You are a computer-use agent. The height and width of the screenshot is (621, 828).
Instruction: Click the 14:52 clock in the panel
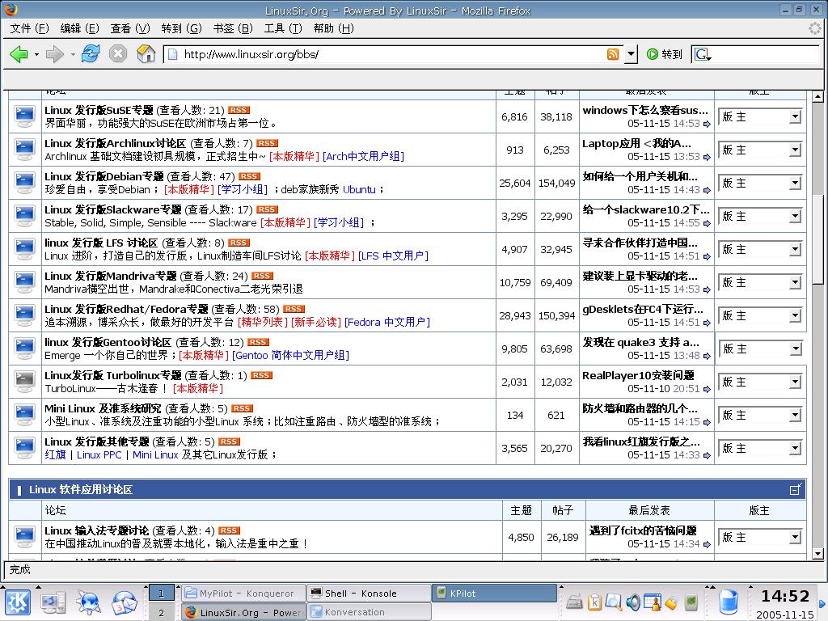(x=784, y=596)
